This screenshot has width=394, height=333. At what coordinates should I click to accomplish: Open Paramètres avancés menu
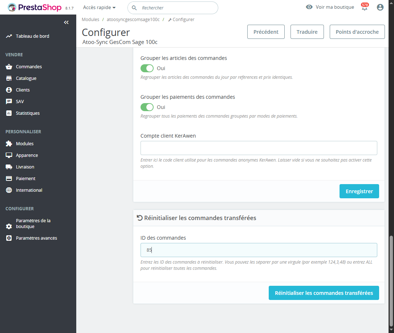36,238
